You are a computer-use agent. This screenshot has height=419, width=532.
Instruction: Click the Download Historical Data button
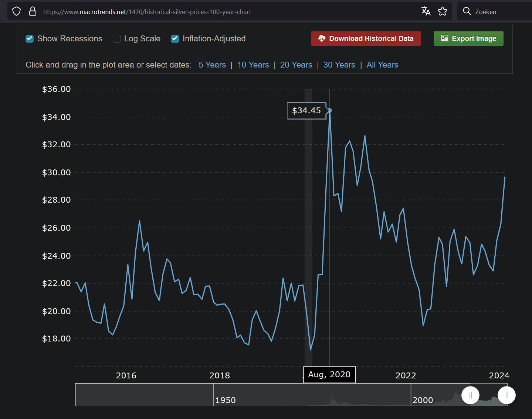[366, 39]
